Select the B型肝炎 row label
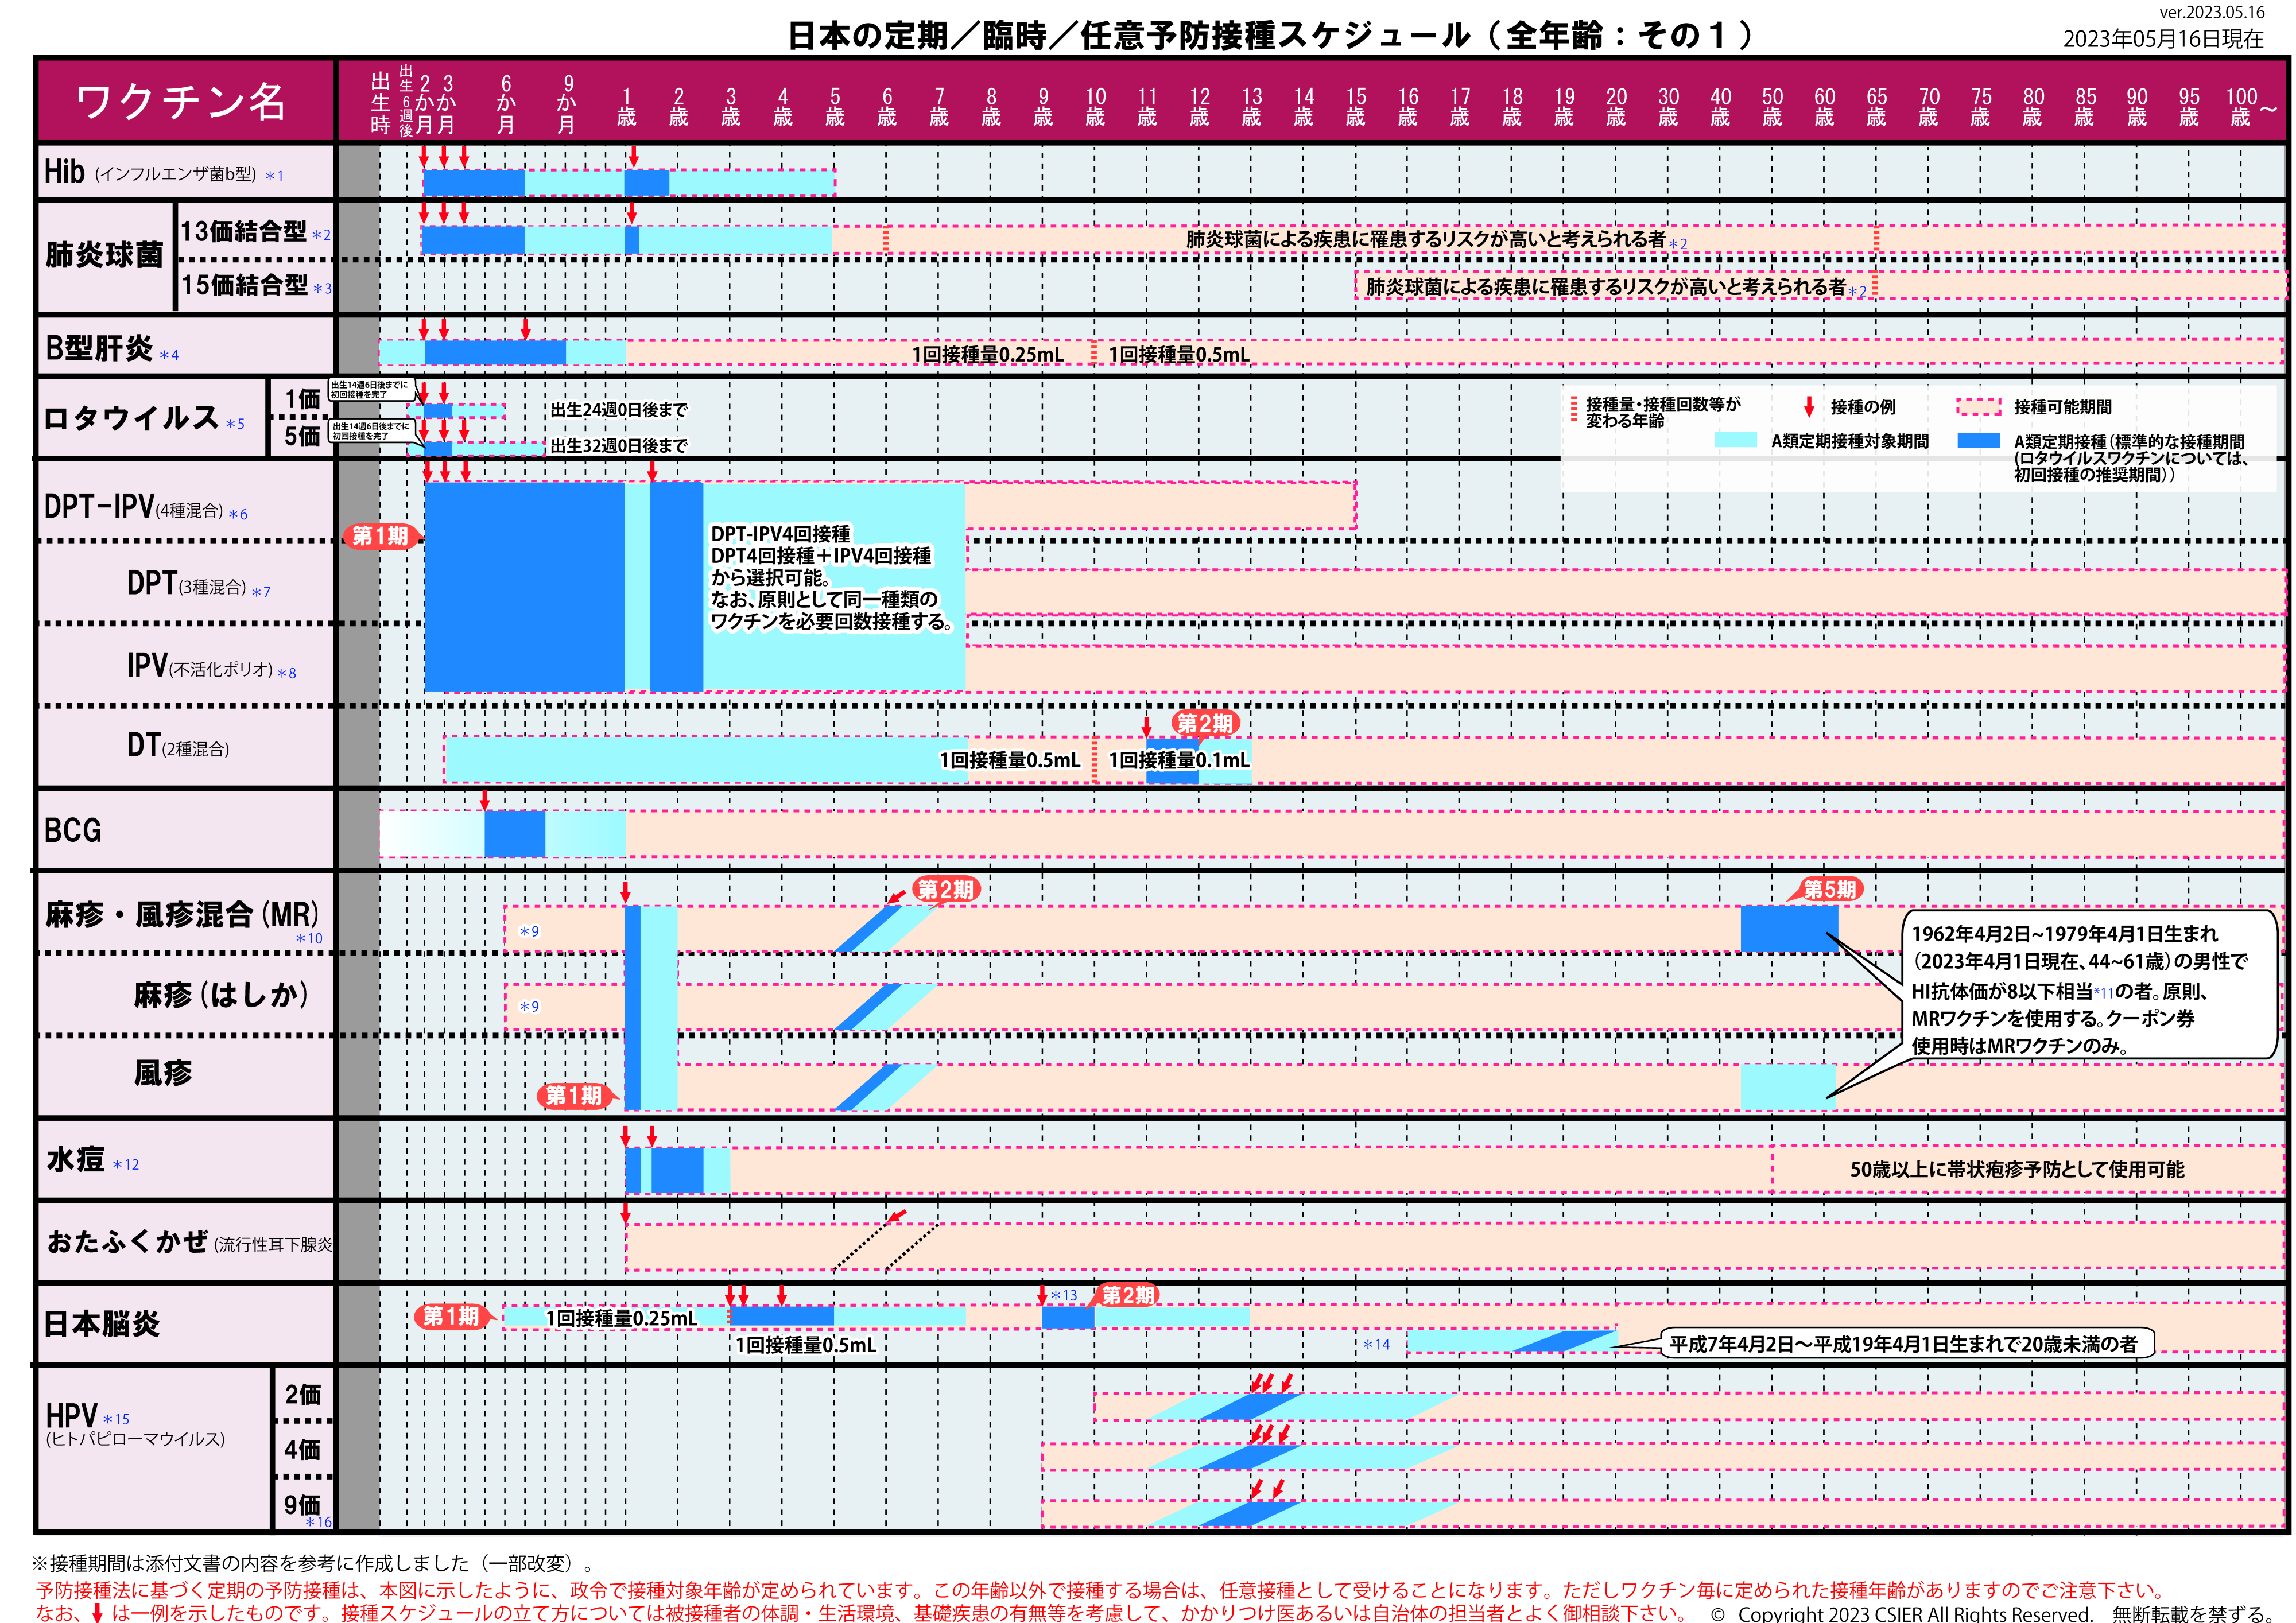 click(111, 348)
